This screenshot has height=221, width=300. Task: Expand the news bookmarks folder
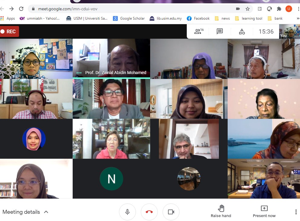pyautogui.click(x=222, y=18)
